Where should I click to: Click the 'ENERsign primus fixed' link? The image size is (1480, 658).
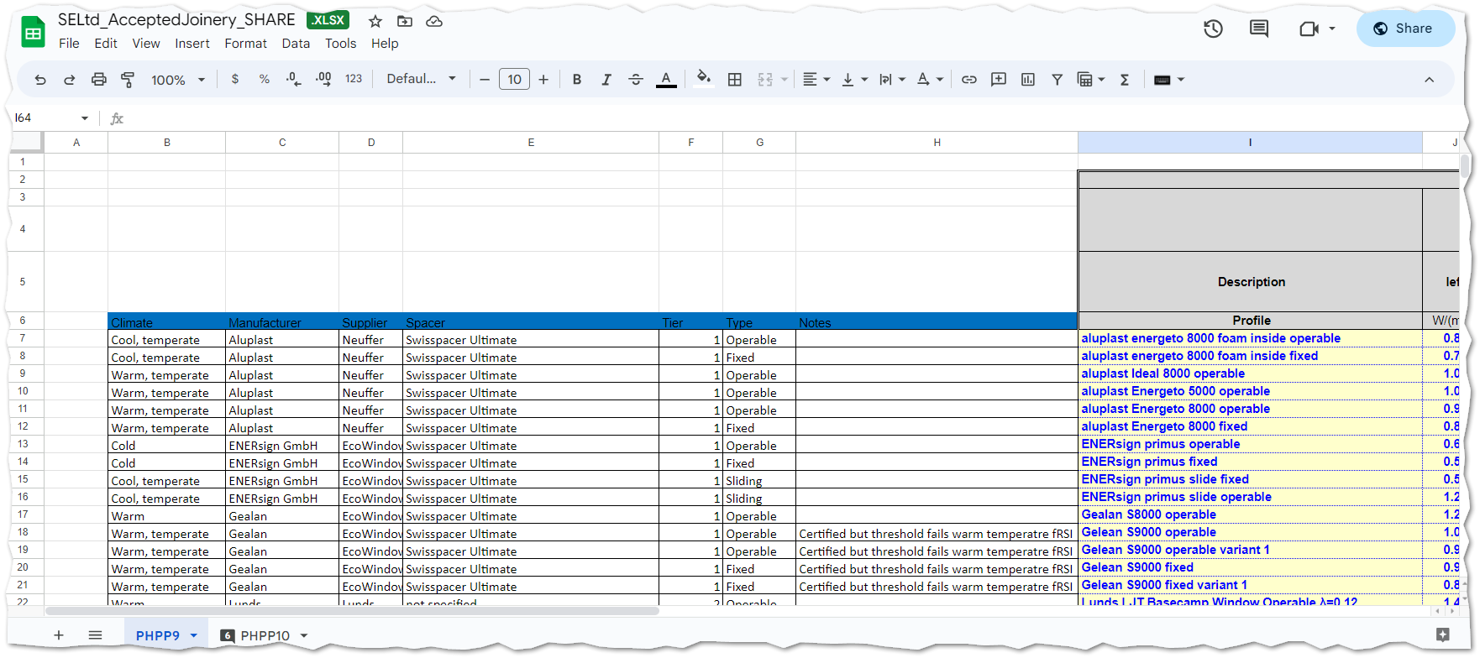(x=1149, y=462)
